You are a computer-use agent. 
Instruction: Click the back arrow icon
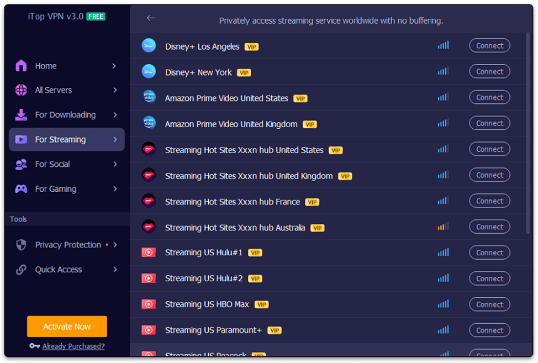tap(151, 18)
